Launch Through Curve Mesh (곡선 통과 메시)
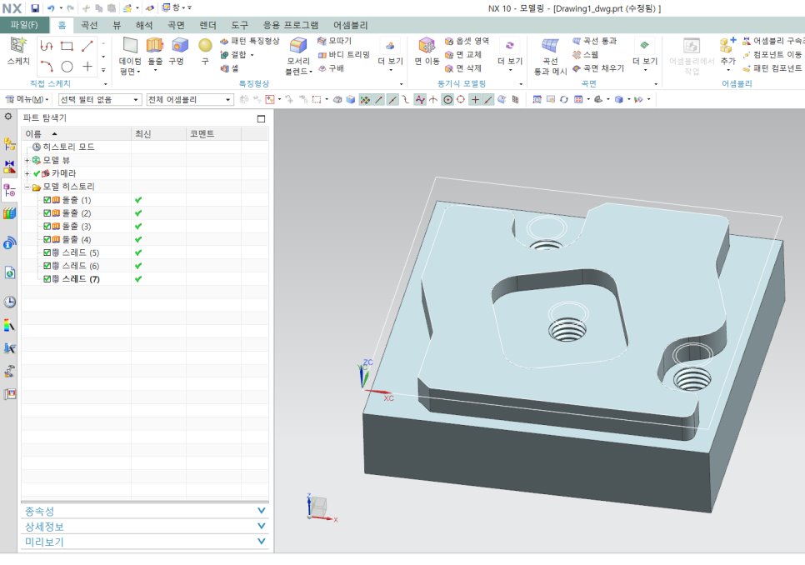This screenshot has width=805, height=565. pos(550,56)
